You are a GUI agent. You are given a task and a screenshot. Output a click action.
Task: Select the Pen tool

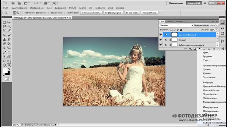(x=5, y=52)
